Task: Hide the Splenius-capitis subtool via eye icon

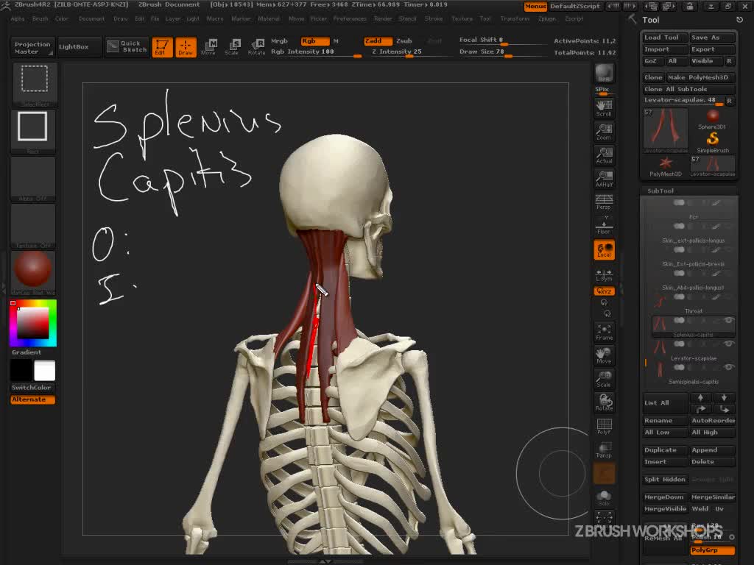Action: (x=729, y=320)
